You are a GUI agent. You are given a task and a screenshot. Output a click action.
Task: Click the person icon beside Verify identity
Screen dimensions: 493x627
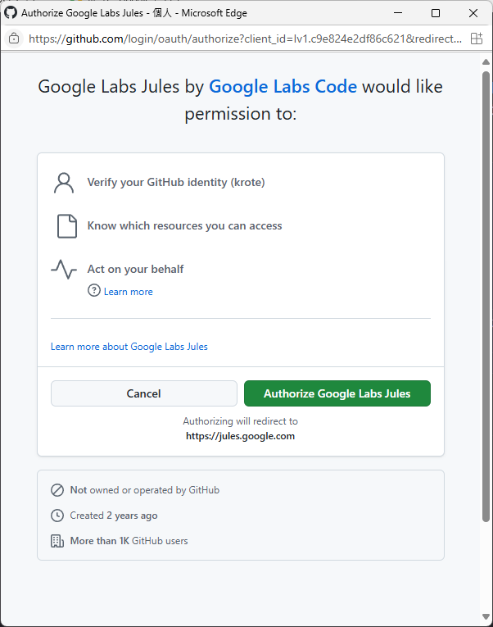pyautogui.click(x=64, y=183)
